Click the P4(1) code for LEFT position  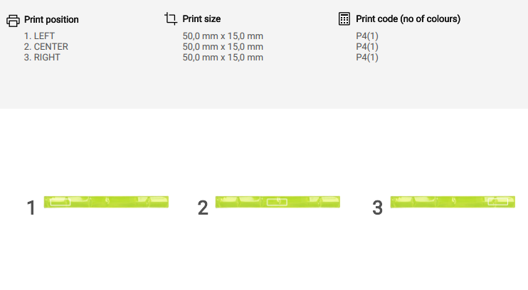[x=367, y=36]
